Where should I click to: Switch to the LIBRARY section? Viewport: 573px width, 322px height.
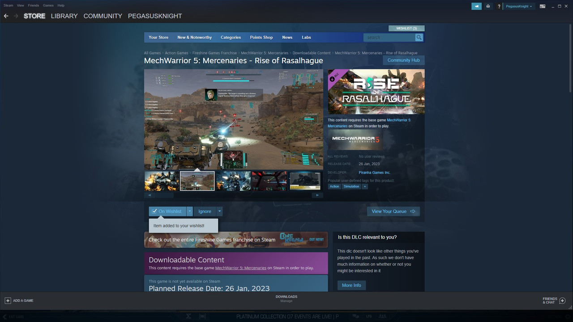point(64,16)
